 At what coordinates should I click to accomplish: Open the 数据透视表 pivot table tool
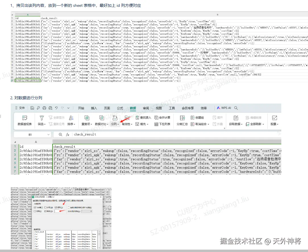(24, 120)
